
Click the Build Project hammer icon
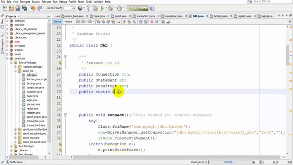pos(88,8)
